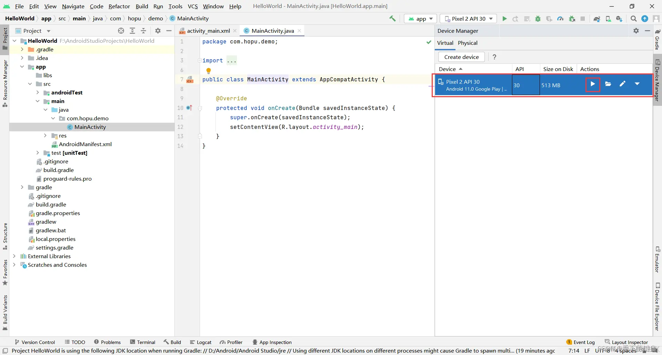662x355 pixels.
Task: Select proguard-rules.pro in the project tree
Action: tap(67, 179)
